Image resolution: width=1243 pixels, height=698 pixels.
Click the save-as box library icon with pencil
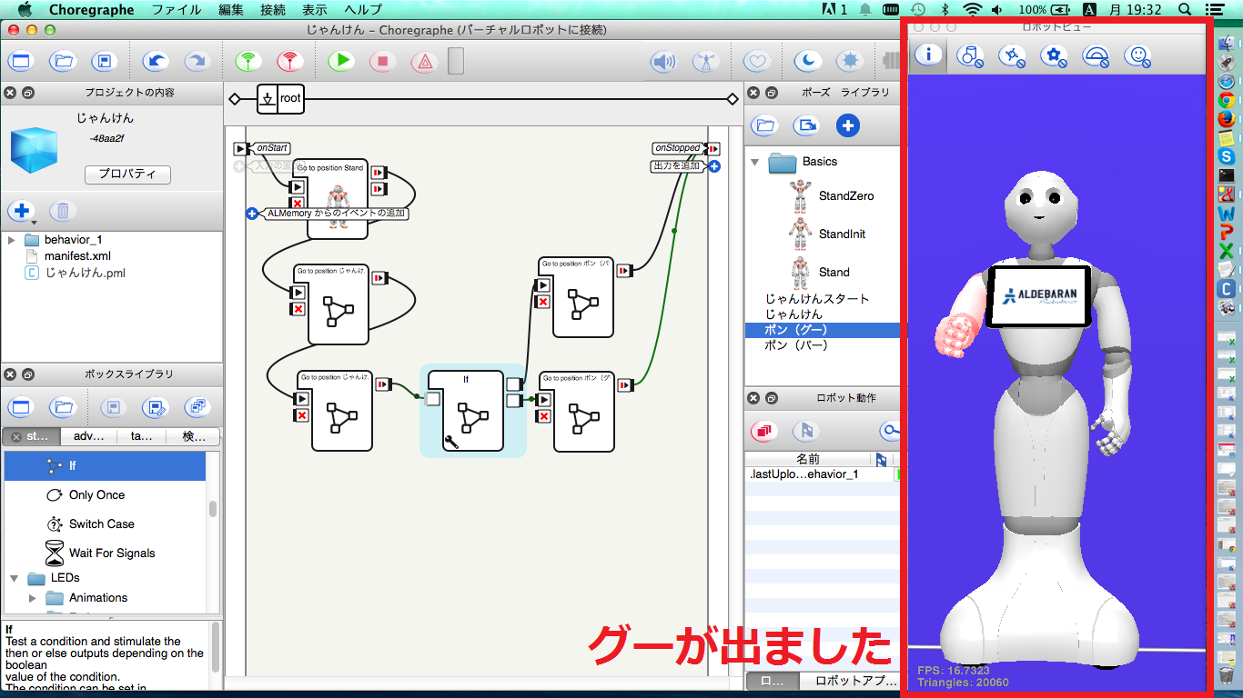point(154,407)
